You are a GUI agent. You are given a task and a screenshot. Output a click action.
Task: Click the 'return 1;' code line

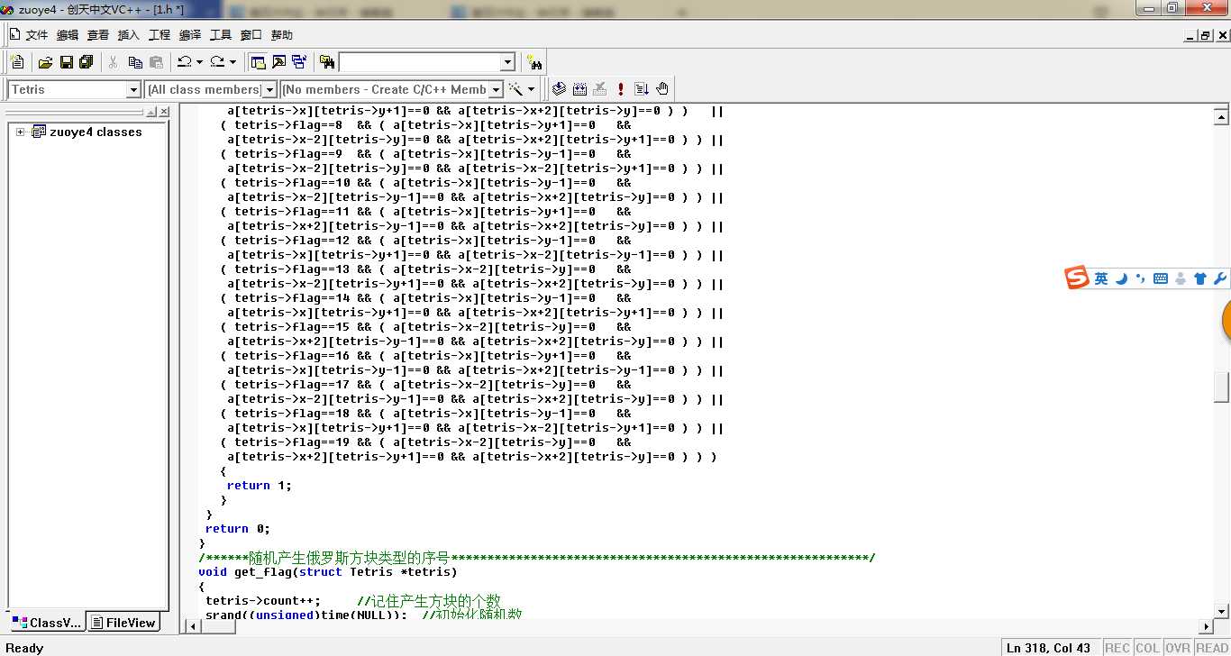click(260, 485)
